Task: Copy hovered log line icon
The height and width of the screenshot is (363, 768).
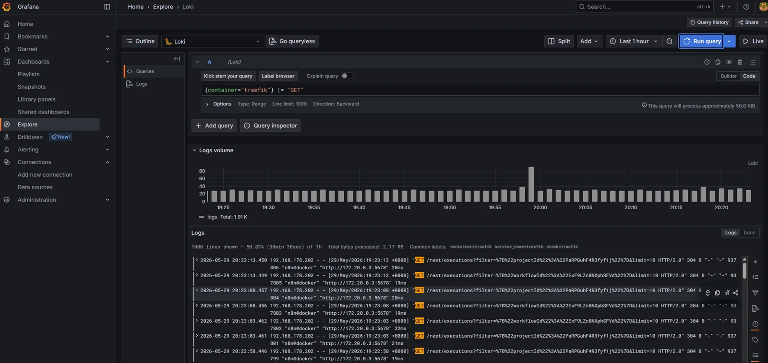Action: [x=717, y=293]
